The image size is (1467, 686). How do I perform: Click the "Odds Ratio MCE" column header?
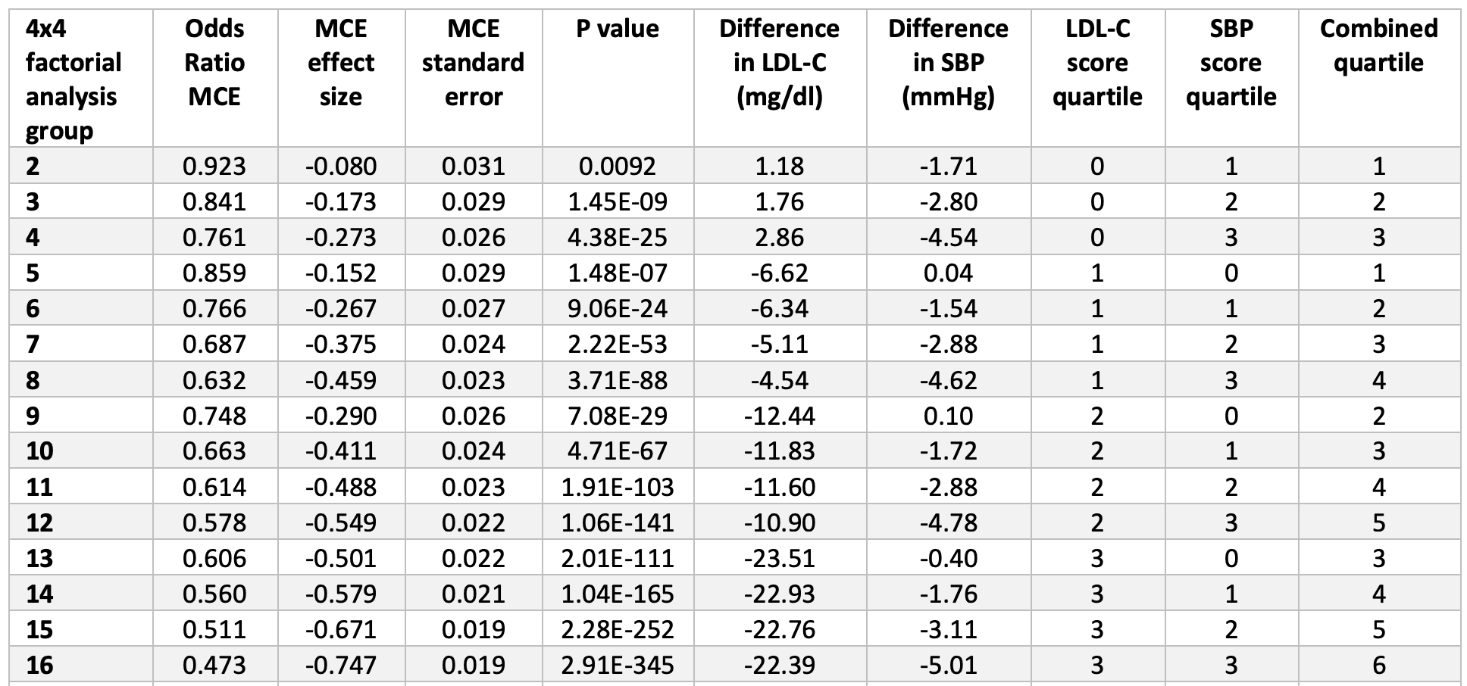pos(214,62)
